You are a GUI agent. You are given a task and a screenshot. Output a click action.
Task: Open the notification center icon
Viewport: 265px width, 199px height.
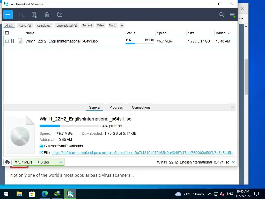[x=256, y=194]
